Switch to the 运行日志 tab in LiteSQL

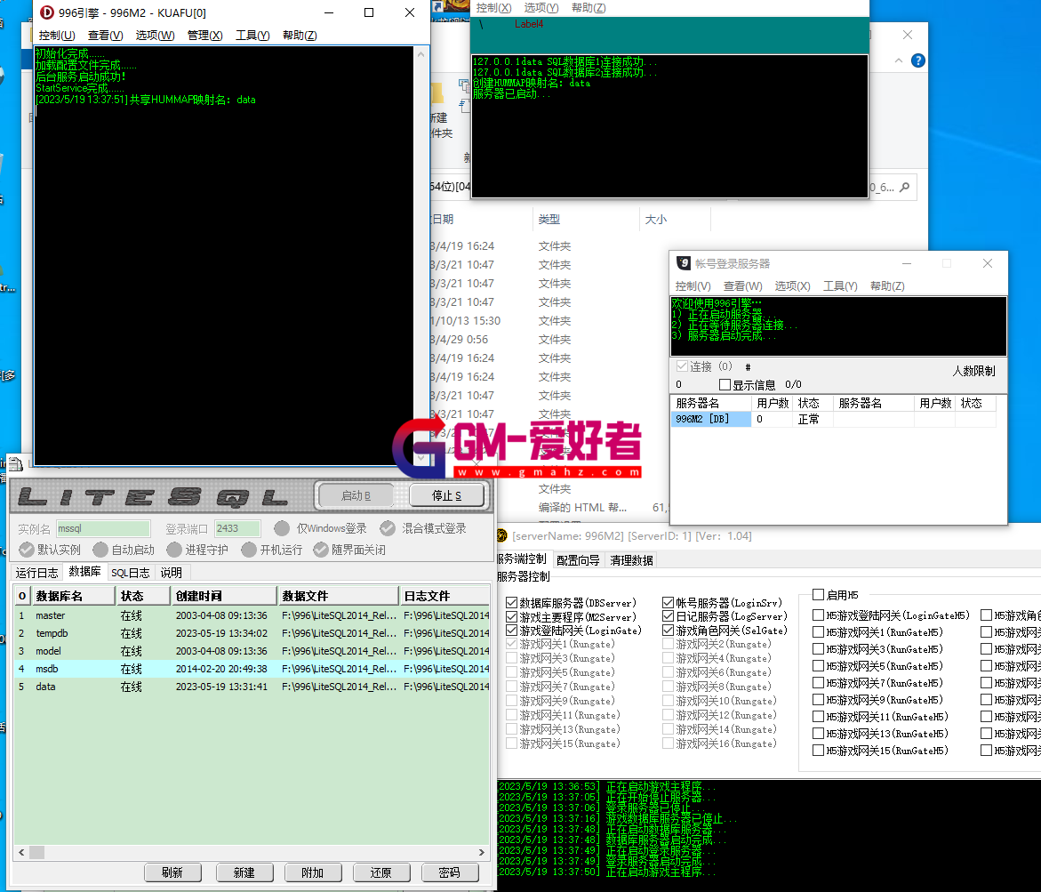tap(37, 573)
